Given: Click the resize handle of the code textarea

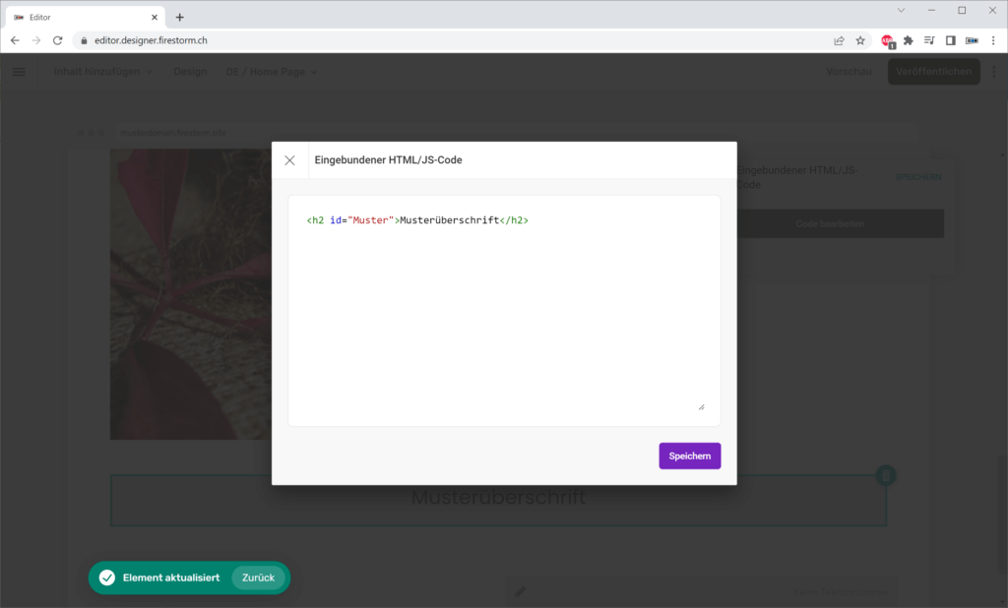Looking at the screenshot, I should tap(701, 405).
